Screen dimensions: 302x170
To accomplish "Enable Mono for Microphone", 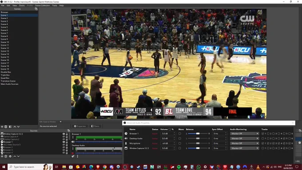I will pyautogui.click(x=180, y=143).
